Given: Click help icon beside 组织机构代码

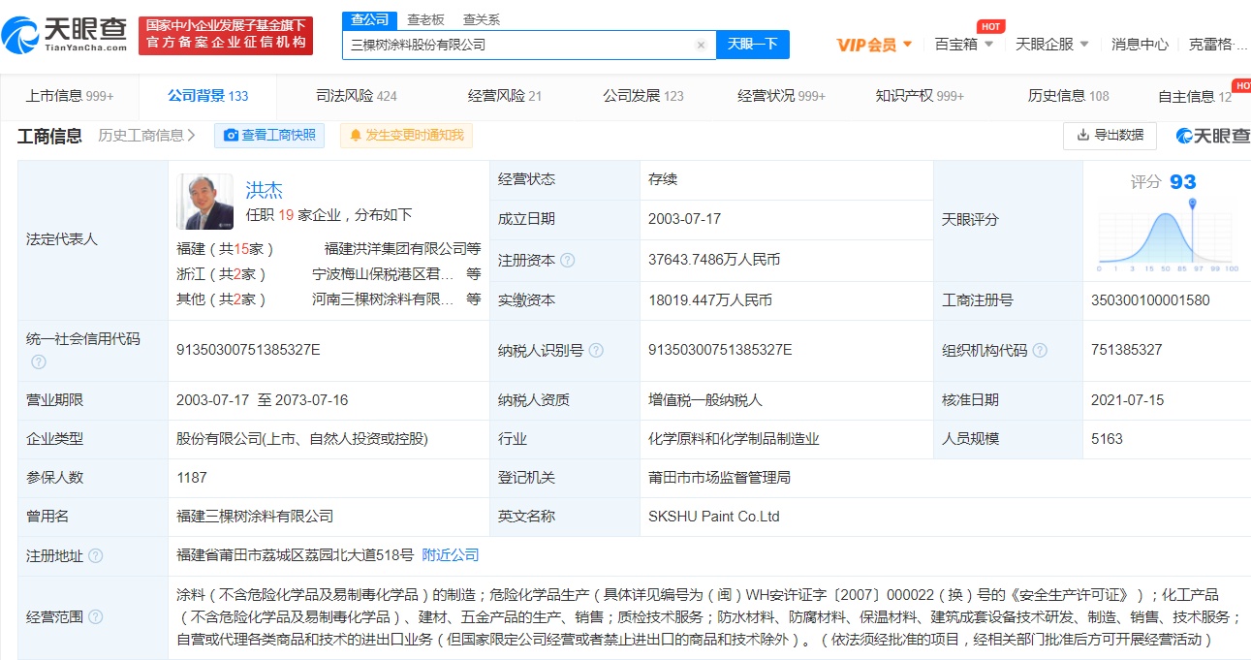Looking at the screenshot, I should (x=1040, y=350).
